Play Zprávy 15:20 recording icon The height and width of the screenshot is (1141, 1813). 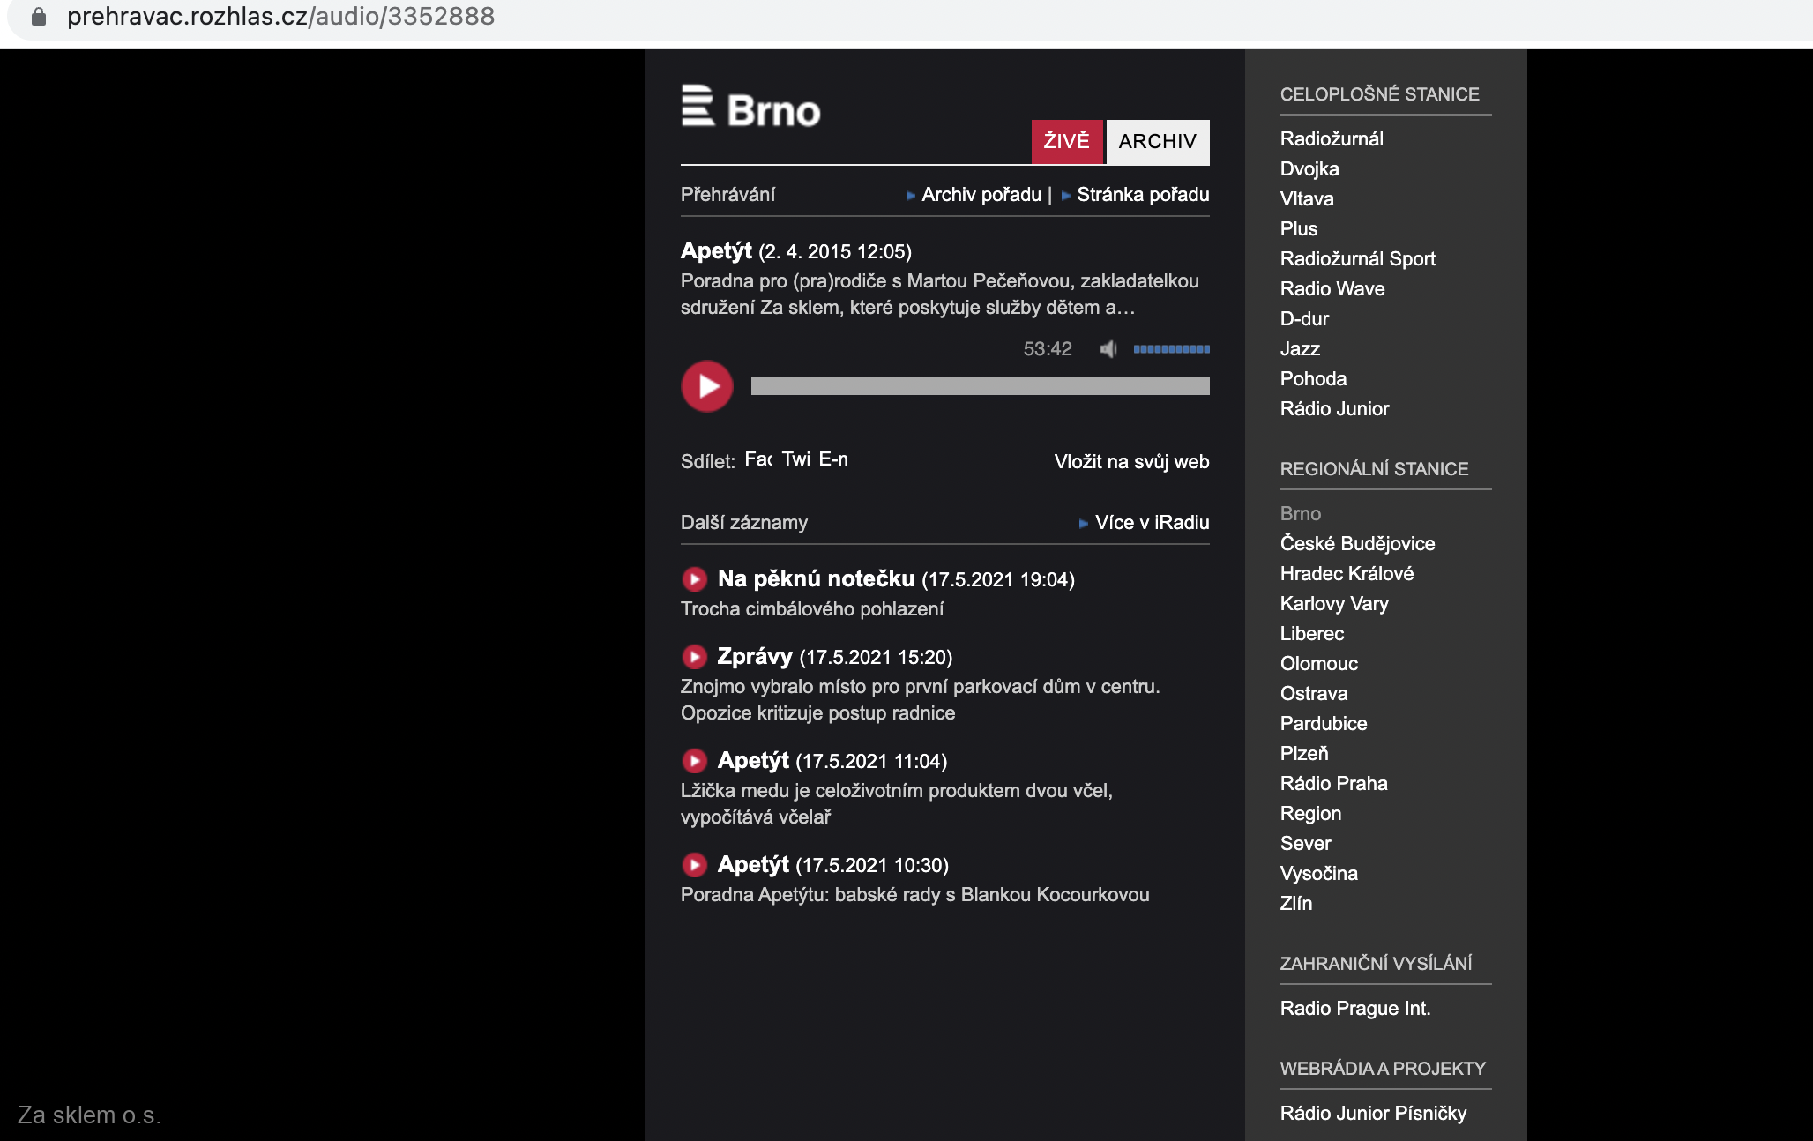coord(695,657)
